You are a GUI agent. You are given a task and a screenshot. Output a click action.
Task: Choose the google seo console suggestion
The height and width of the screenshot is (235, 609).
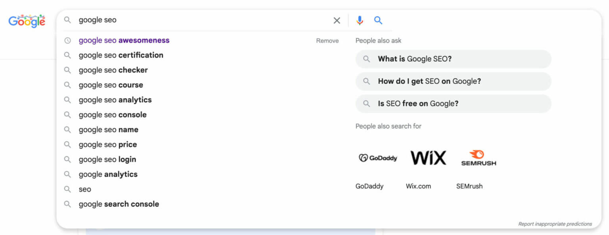pyautogui.click(x=202, y=115)
